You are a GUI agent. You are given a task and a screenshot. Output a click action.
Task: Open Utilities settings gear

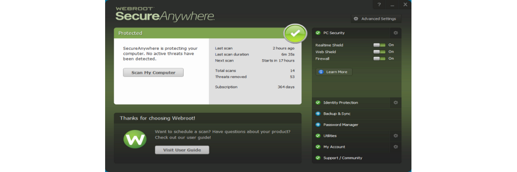396,135
